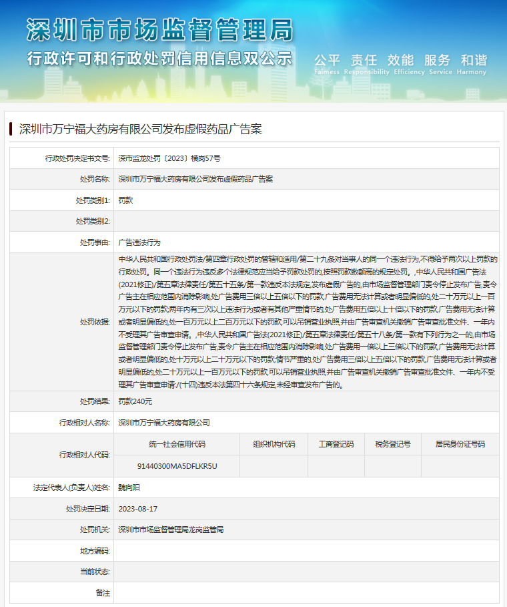Click the empty 备注 remarks cell
507x607 pixels.
click(307, 593)
